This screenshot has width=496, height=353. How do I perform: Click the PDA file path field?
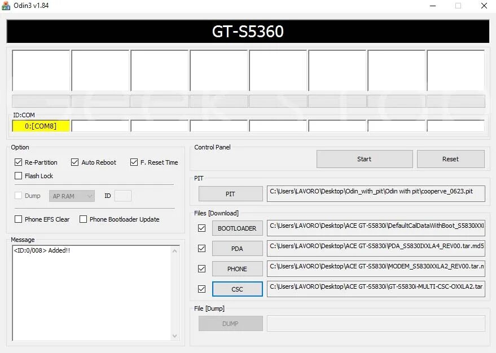point(376,248)
